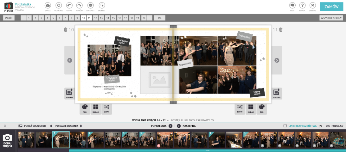Select the 'Kiedyś byliśmy dziećmi' text label
This screenshot has width=346, height=152.
click(x=122, y=41)
